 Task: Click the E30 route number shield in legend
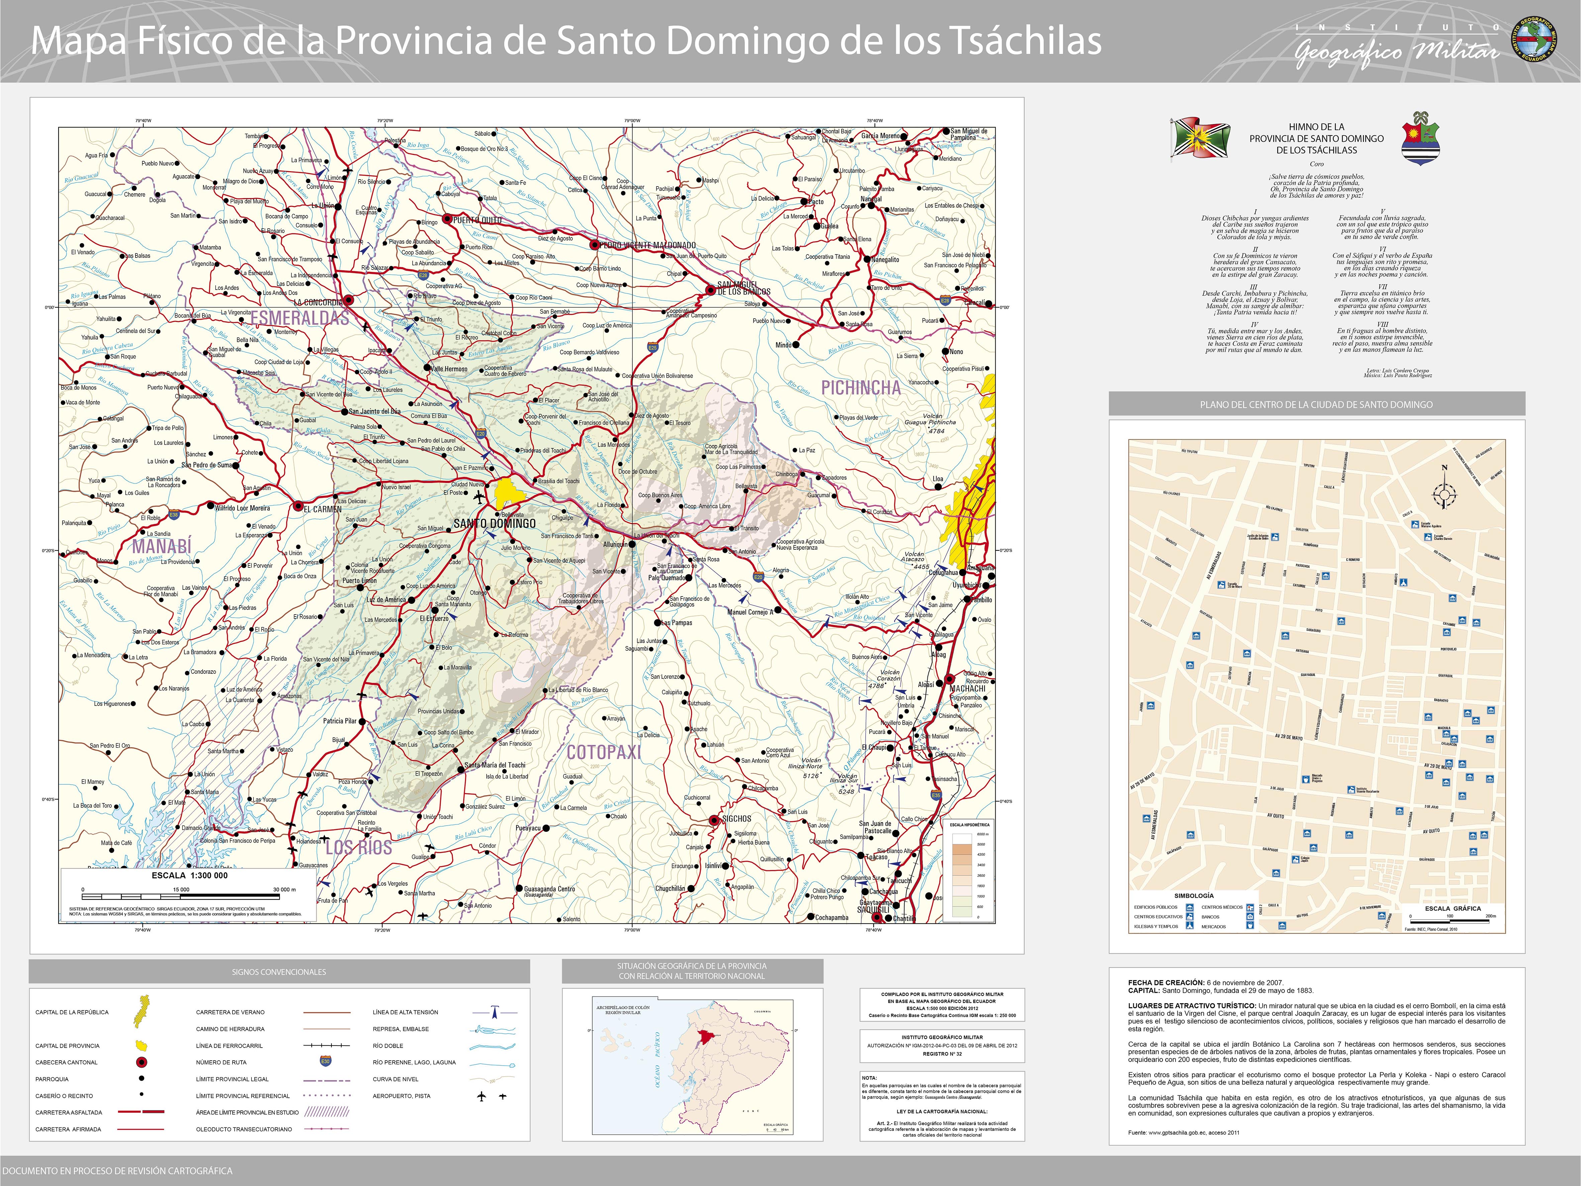pos(325,1062)
